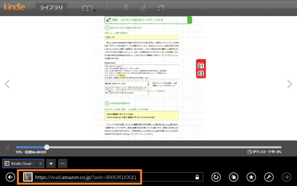Click the gray back triangle beside progress bar
Screen dimensions: 297x186
tap(7, 147)
